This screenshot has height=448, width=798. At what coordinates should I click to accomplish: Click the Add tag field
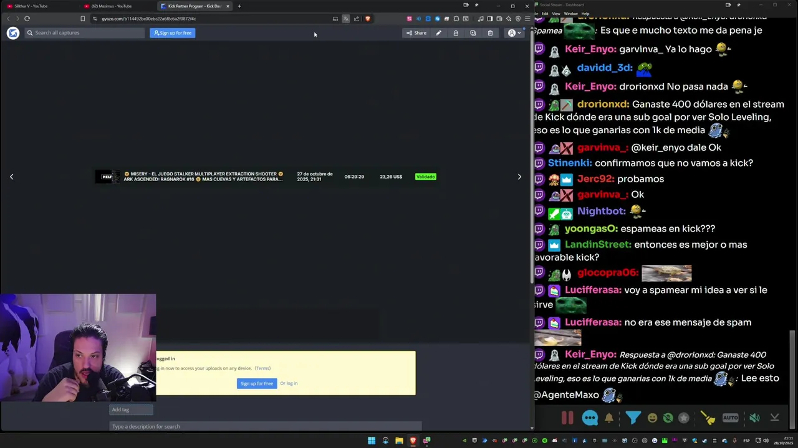(x=131, y=409)
